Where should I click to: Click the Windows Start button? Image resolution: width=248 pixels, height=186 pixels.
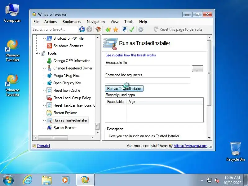(8, 180)
